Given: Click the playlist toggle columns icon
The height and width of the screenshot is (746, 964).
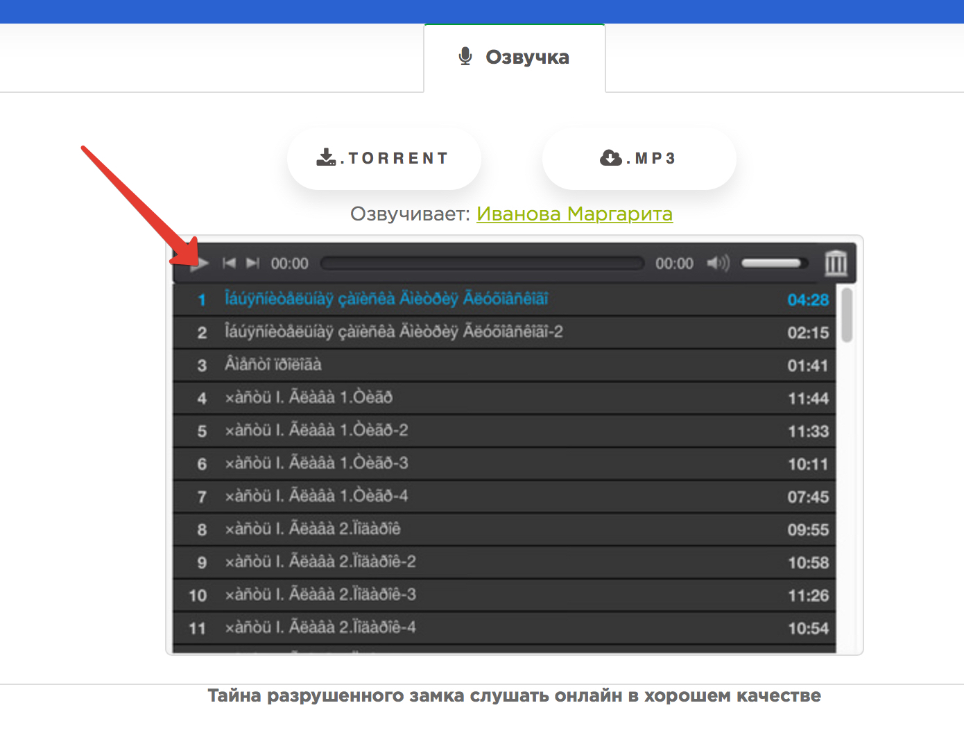Looking at the screenshot, I should click(x=836, y=263).
